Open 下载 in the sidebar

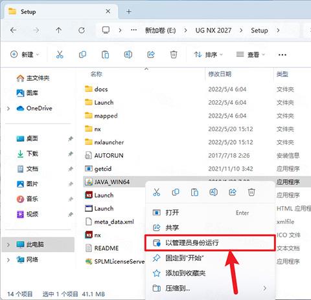(x=27, y=154)
